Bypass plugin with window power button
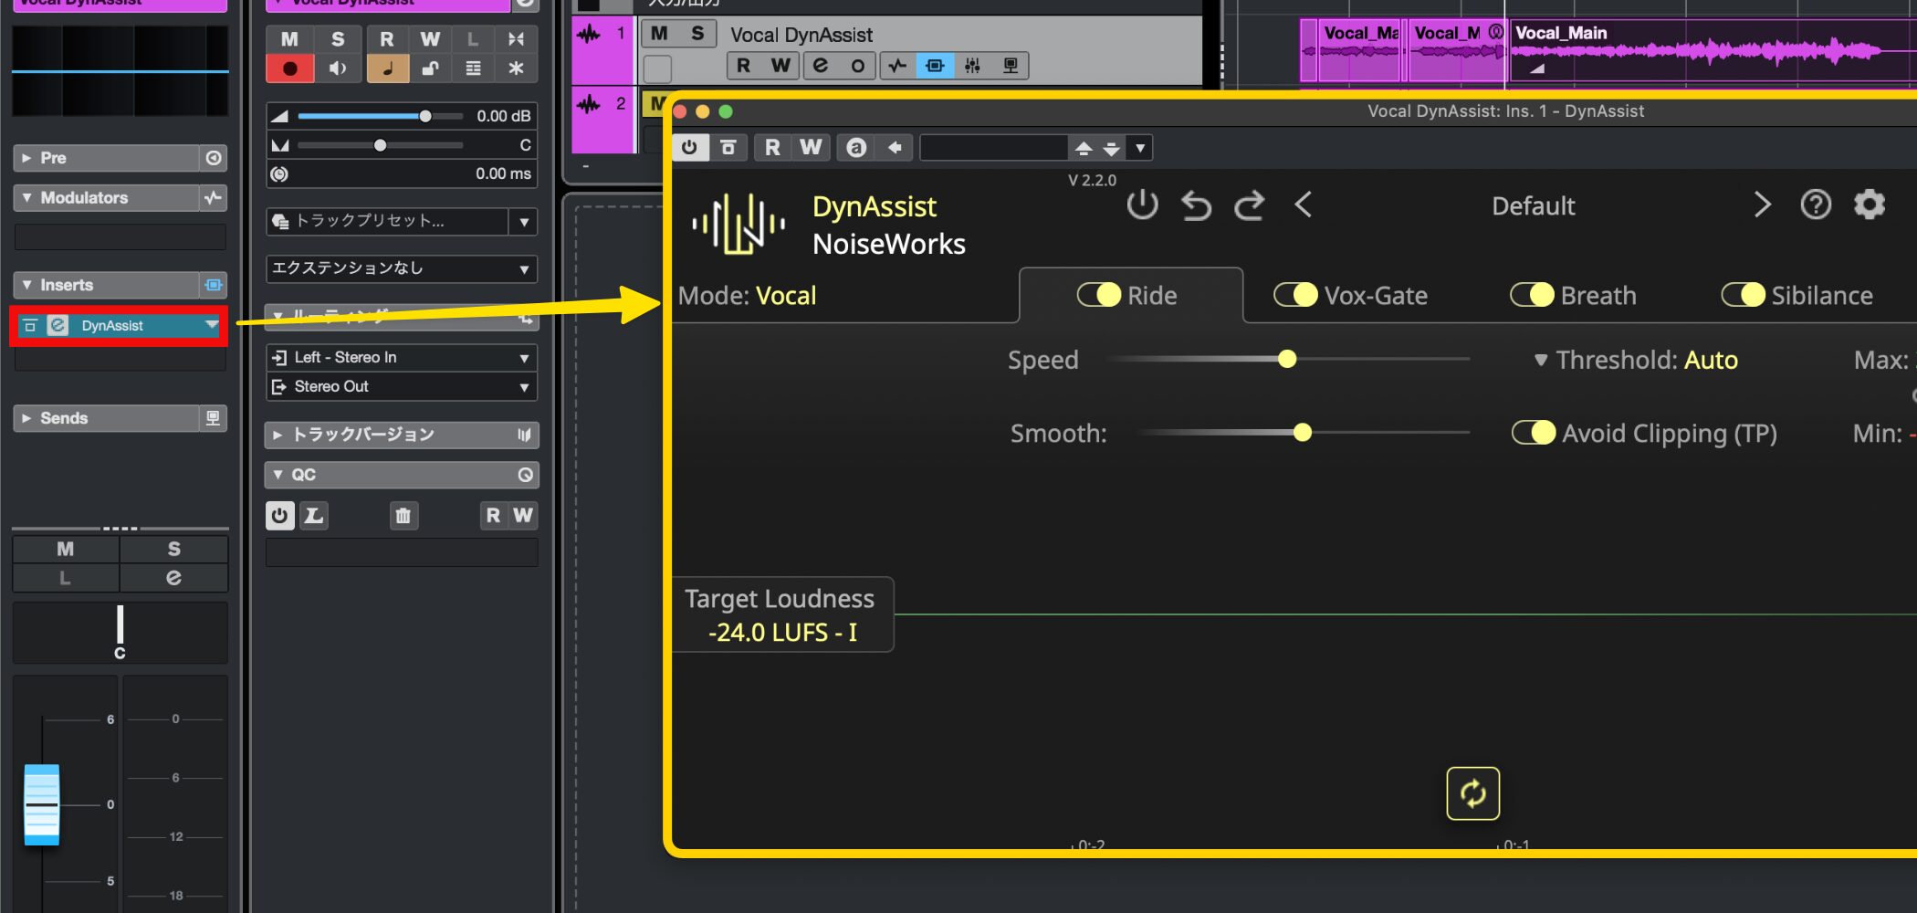This screenshot has height=913, width=1917. point(689,148)
